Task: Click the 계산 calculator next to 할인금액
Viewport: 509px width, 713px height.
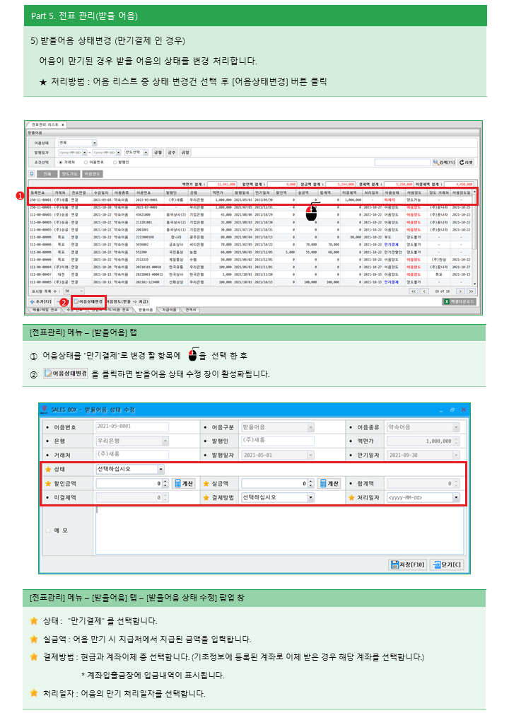Action: (x=183, y=483)
